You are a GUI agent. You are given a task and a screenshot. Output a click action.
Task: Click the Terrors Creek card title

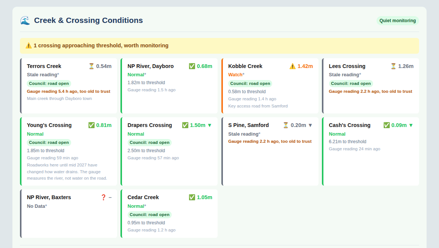(44, 66)
